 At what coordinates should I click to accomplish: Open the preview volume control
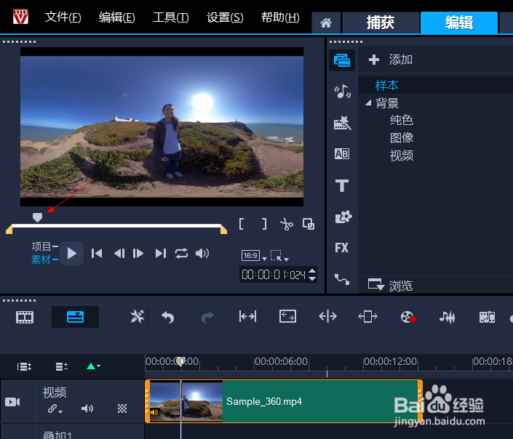coord(202,254)
